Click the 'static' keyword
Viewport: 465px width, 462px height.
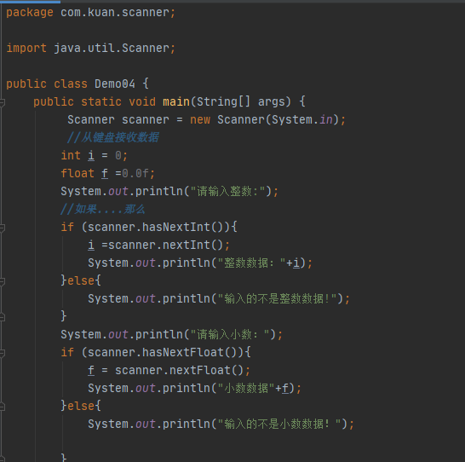click(x=101, y=101)
